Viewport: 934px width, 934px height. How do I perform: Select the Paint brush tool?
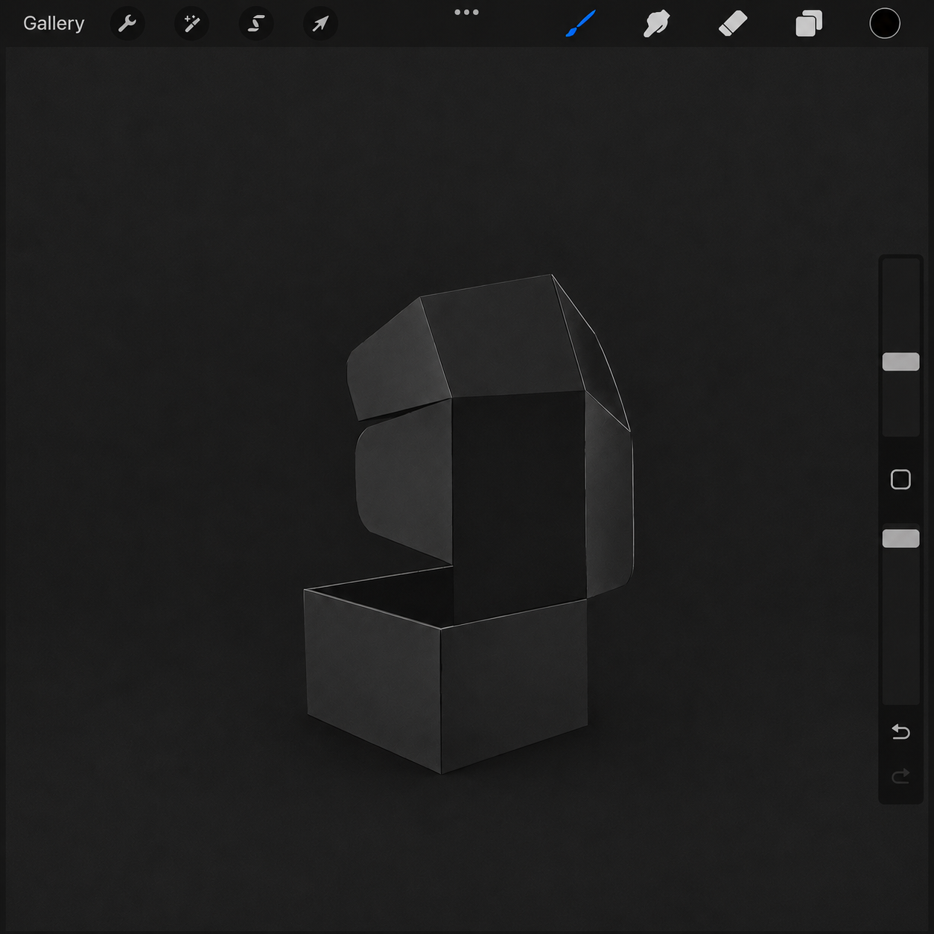tap(580, 24)
